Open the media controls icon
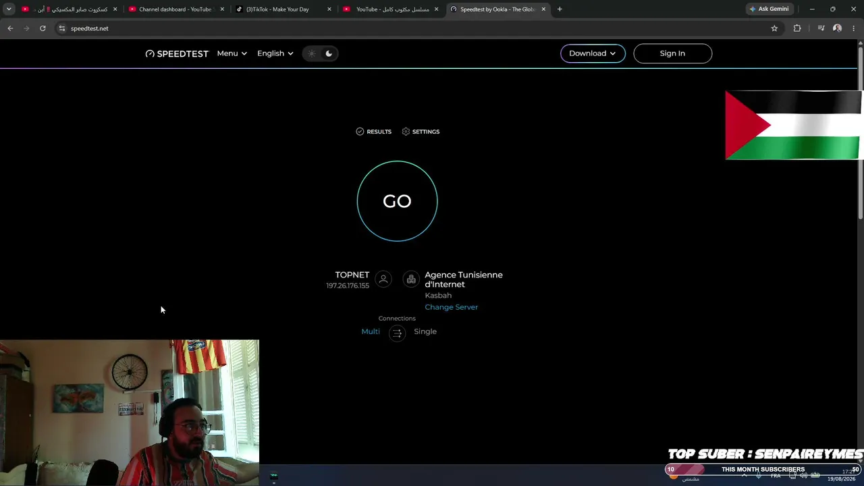This screenshot has height=486, width=864. pos(821,28)
